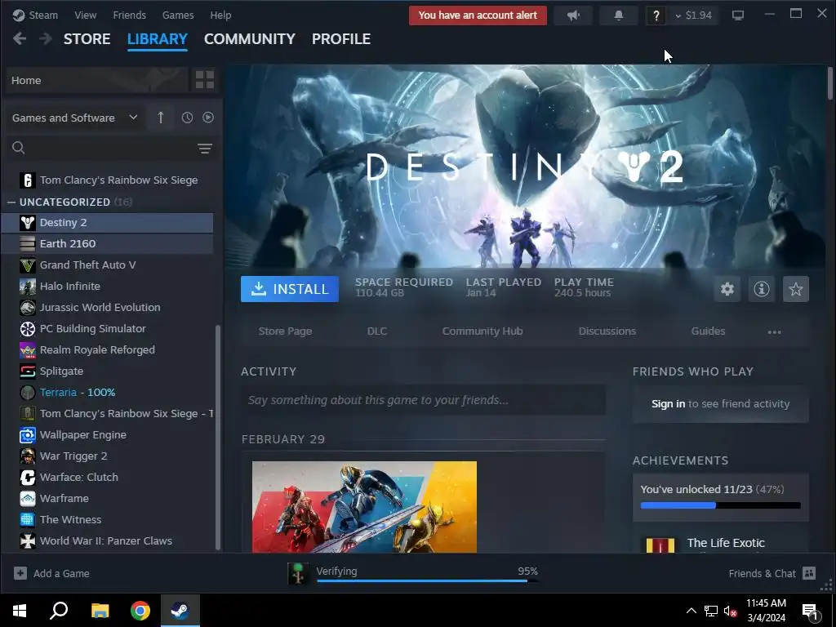Open the Community Hub link

[482, 331]
